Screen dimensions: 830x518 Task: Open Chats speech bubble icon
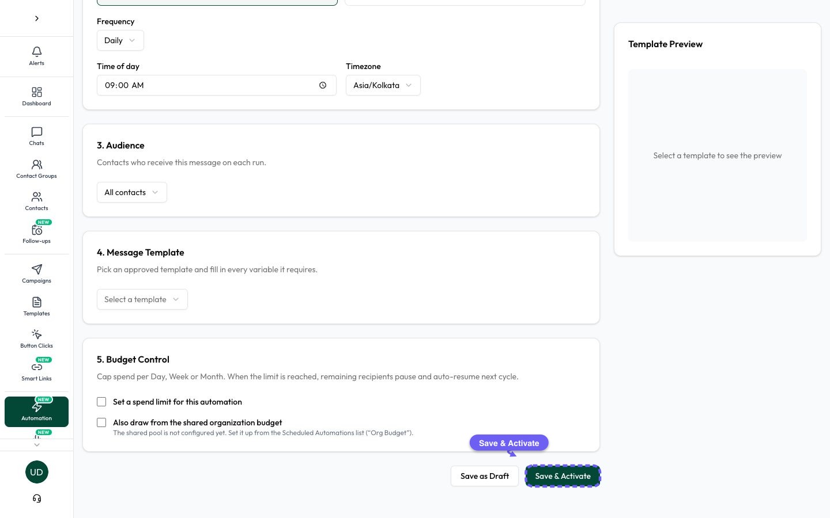(36, 132)
